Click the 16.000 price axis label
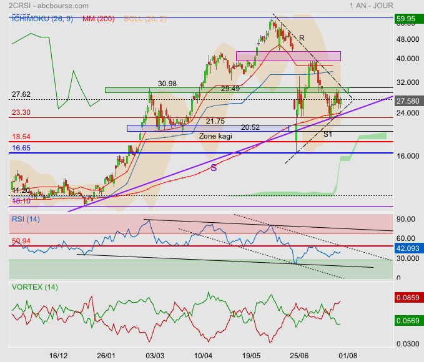 pos(408,155)
